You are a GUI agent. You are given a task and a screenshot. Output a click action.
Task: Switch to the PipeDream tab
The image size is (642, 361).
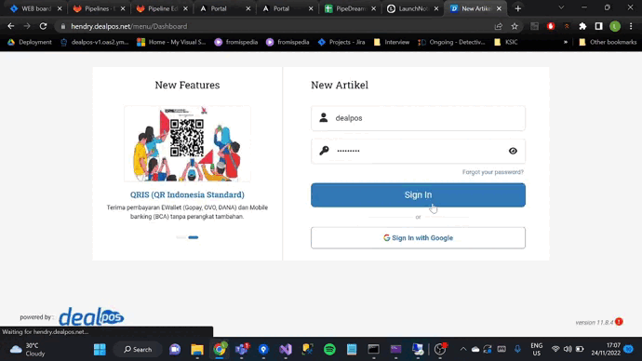coord(350,8)
